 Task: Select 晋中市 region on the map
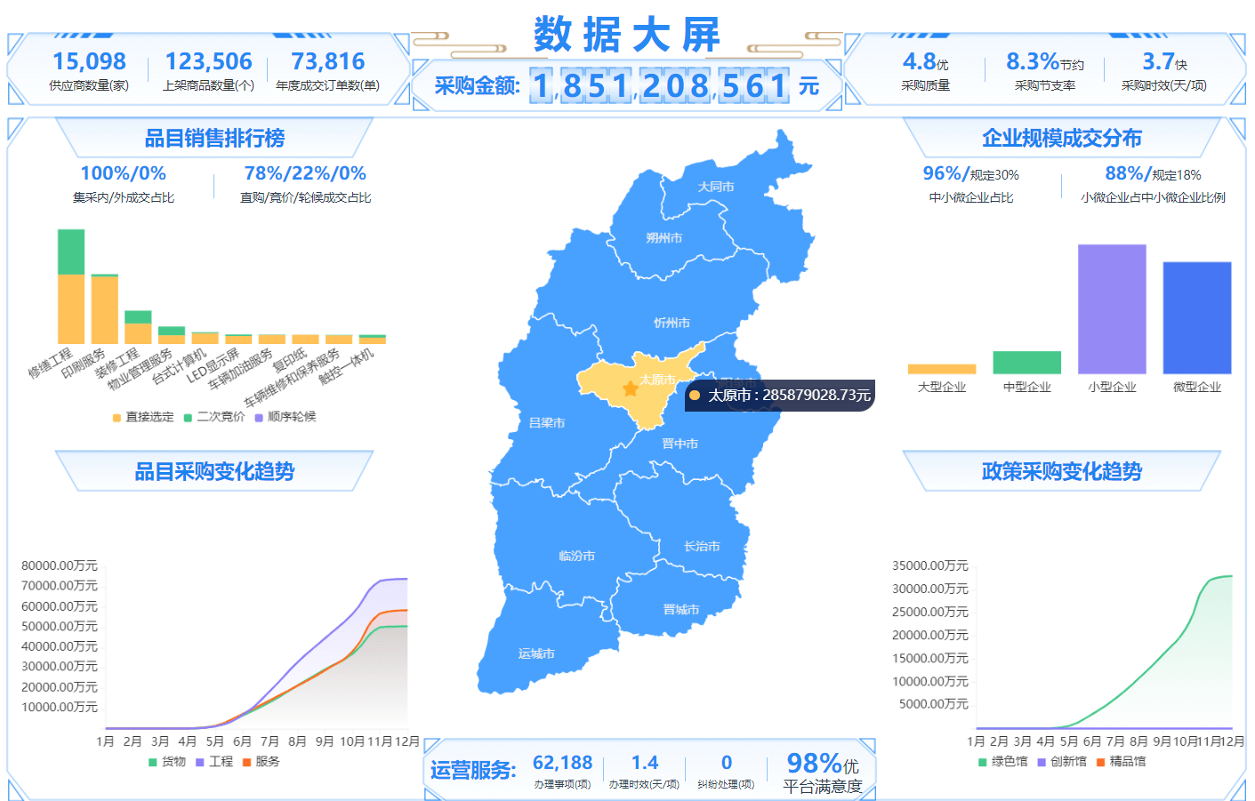point(680,444)
